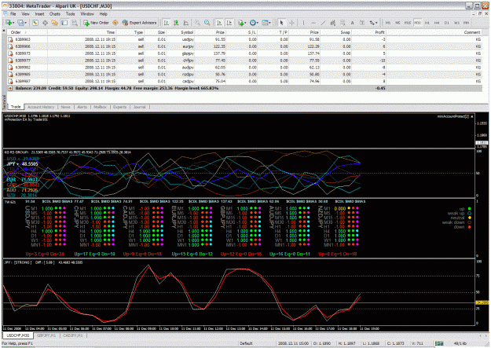Switch to the H1 timeframe
Viewport: 491px width, 348px height.
click(x=427, y=23)
